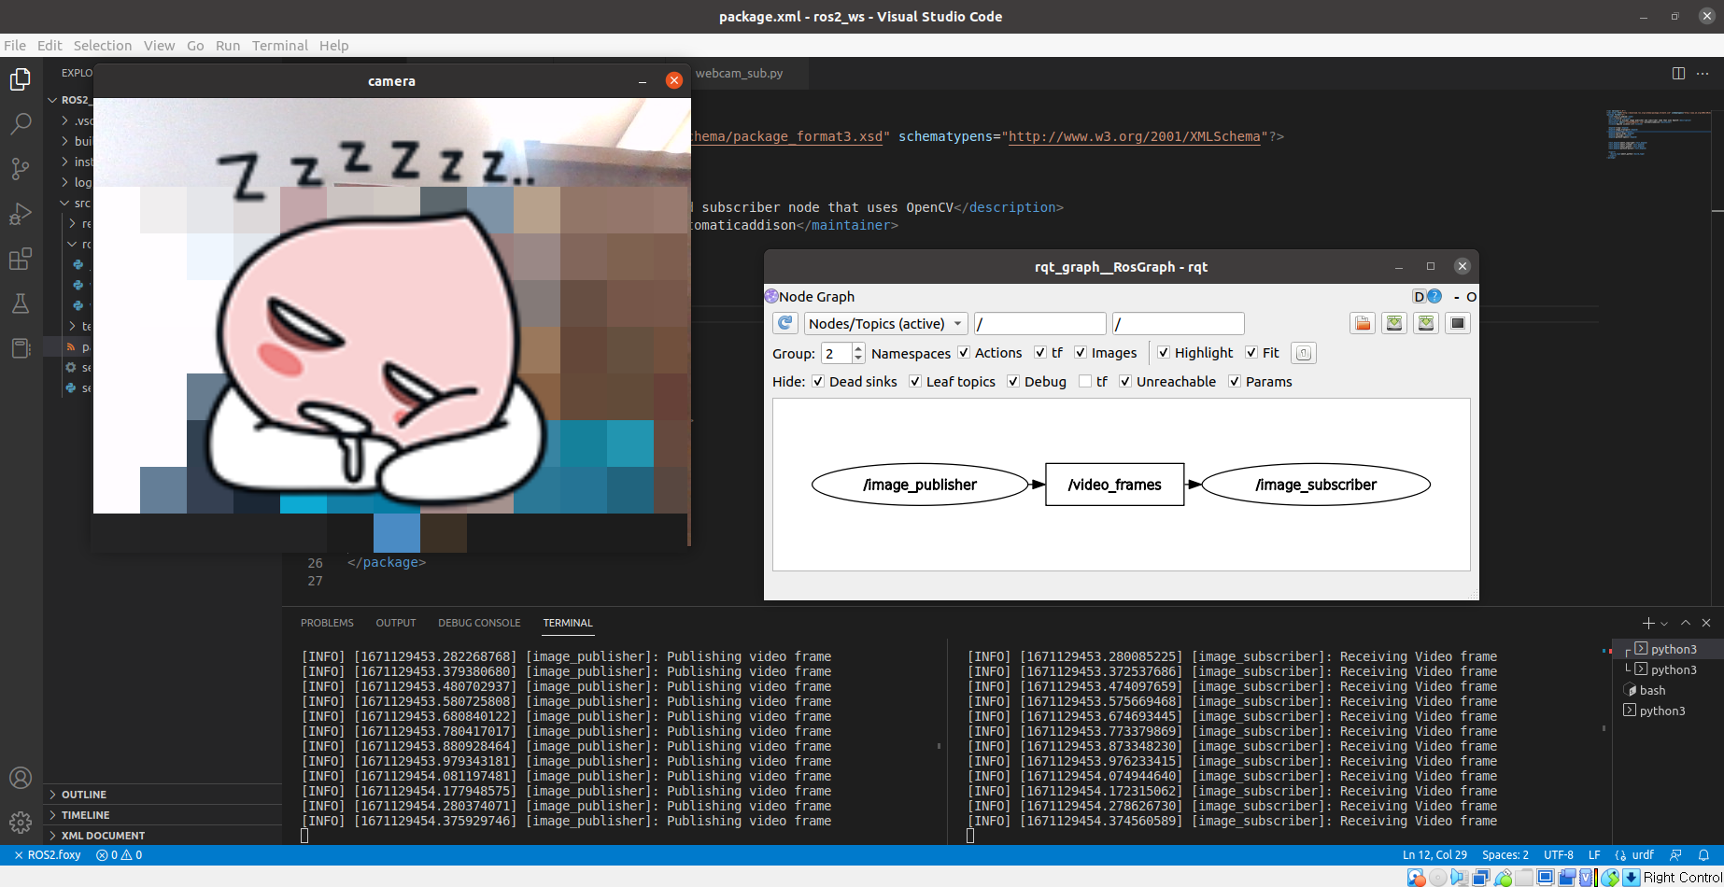Open notifications bell in status bar

pos(1703,854)
